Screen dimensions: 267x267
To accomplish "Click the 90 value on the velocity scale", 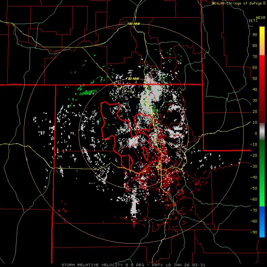I will pyautogui.click(x=255, y=34).
